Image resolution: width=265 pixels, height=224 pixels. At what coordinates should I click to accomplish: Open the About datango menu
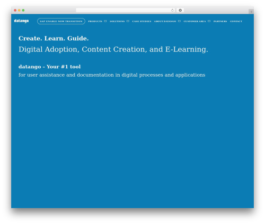coord(165,21)
